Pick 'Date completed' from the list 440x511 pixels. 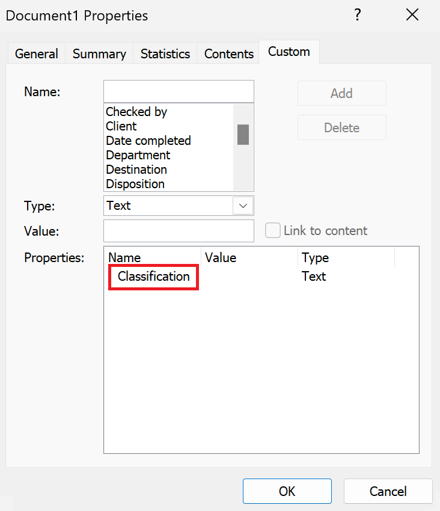(x=148, y=141)
